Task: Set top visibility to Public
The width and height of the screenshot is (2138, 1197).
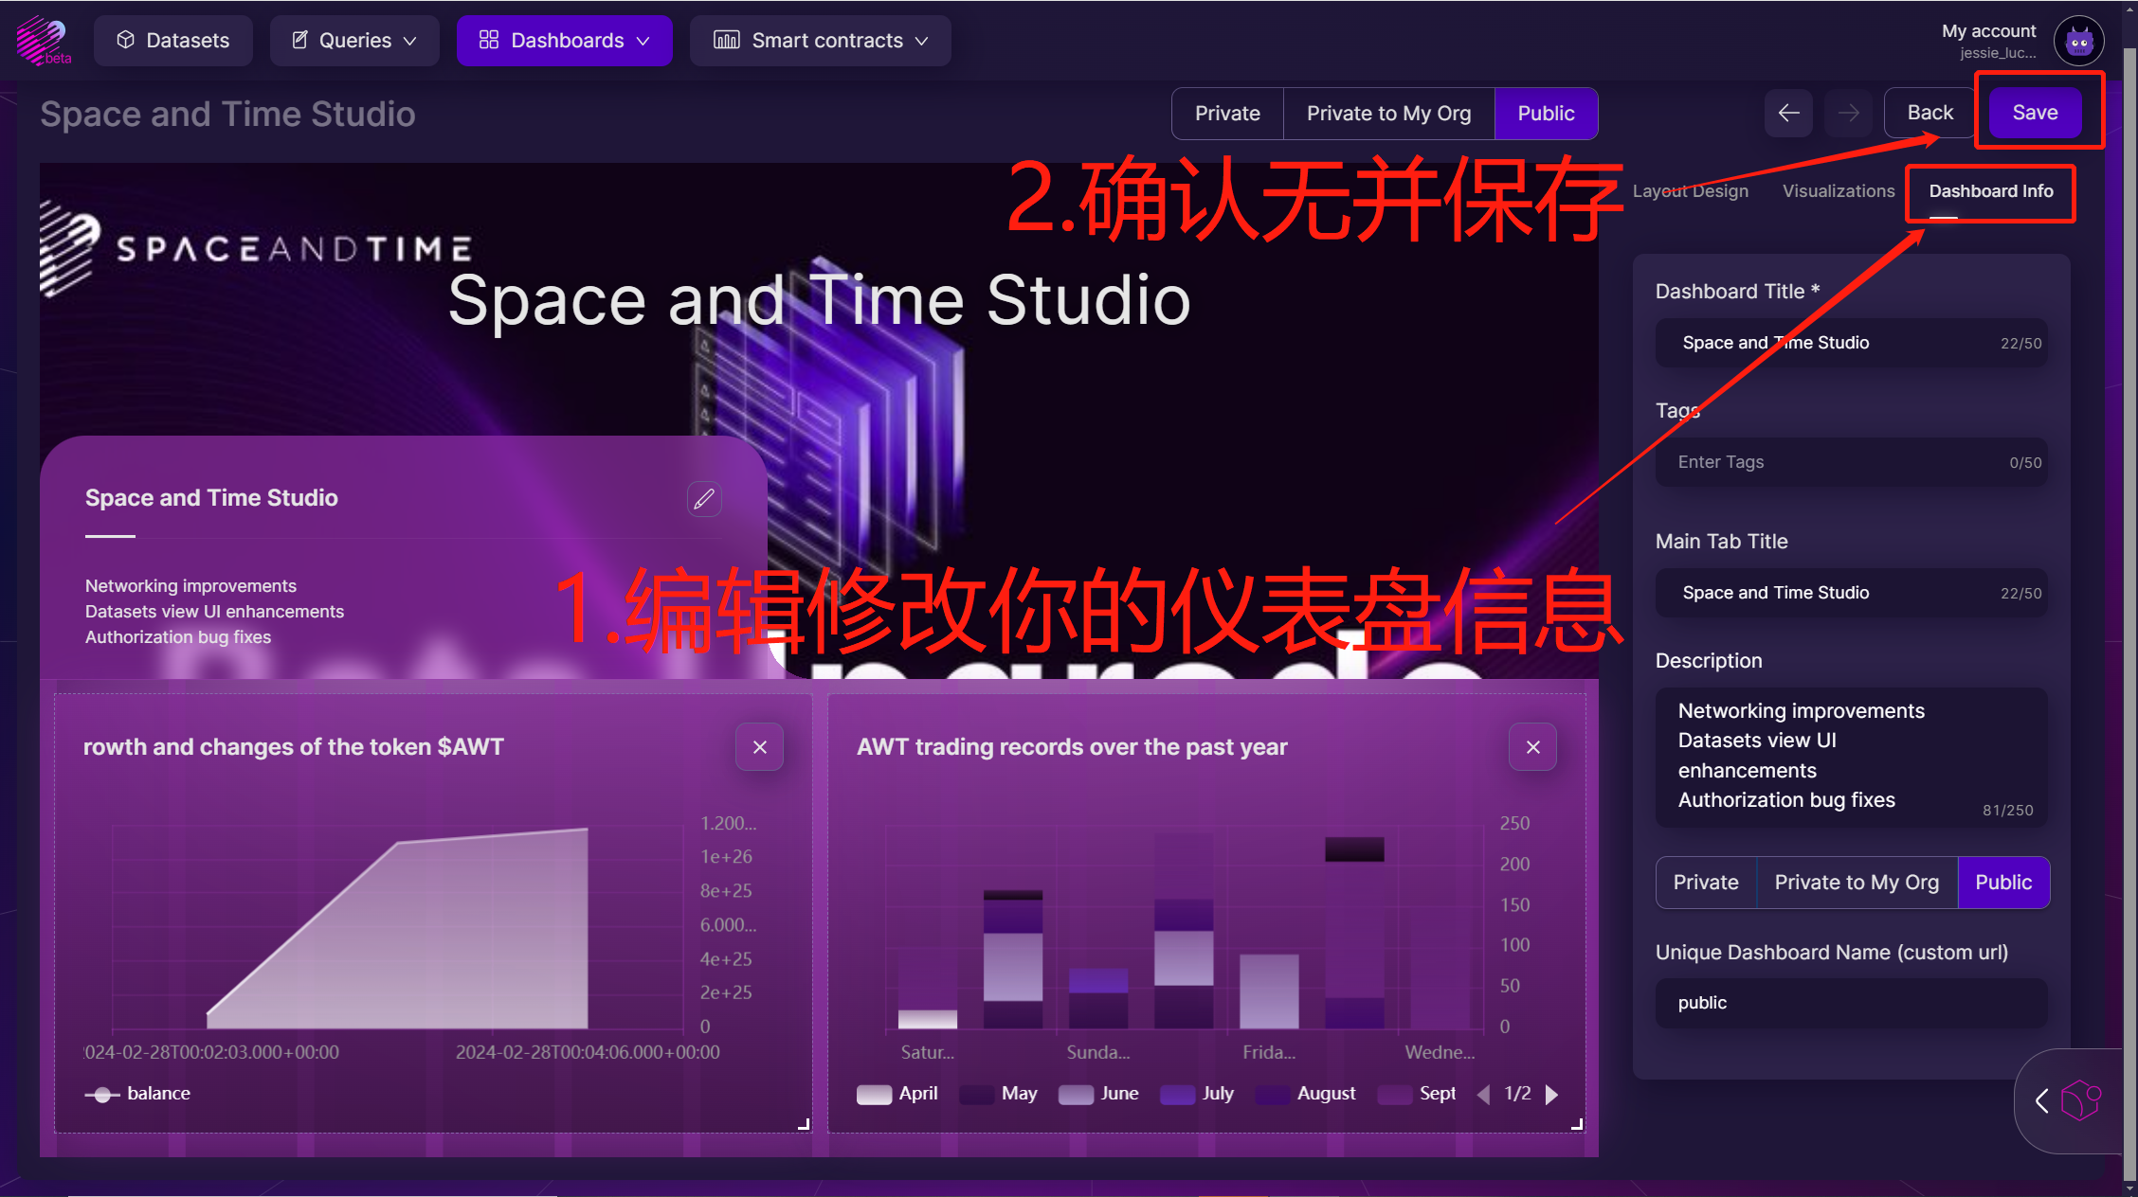Action: [1546, 114]
